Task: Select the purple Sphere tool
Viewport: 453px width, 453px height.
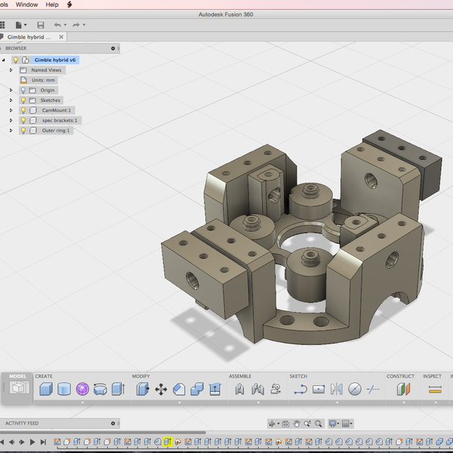Action: (x=82, y=390)
